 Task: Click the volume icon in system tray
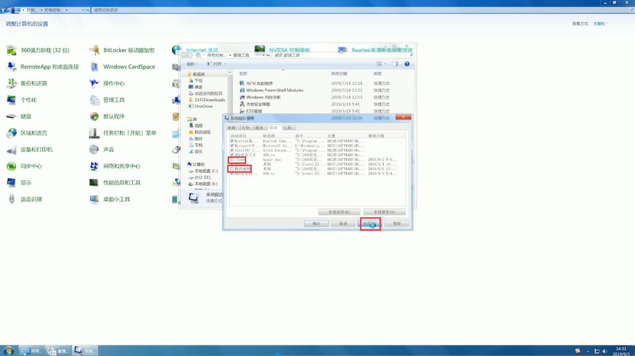tap(605, 351)
